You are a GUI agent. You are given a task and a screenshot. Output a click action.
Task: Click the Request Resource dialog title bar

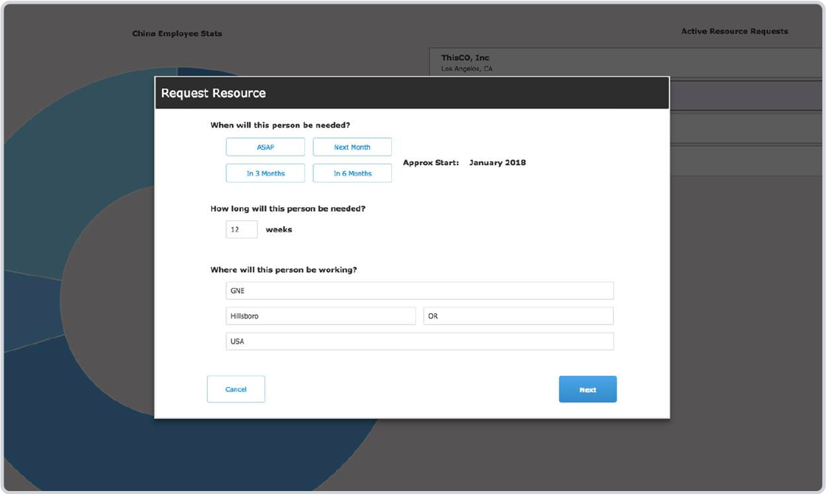(411, 94)
